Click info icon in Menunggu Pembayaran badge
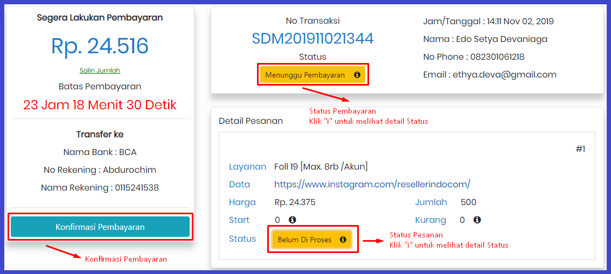611x274 pixels. 357,75
